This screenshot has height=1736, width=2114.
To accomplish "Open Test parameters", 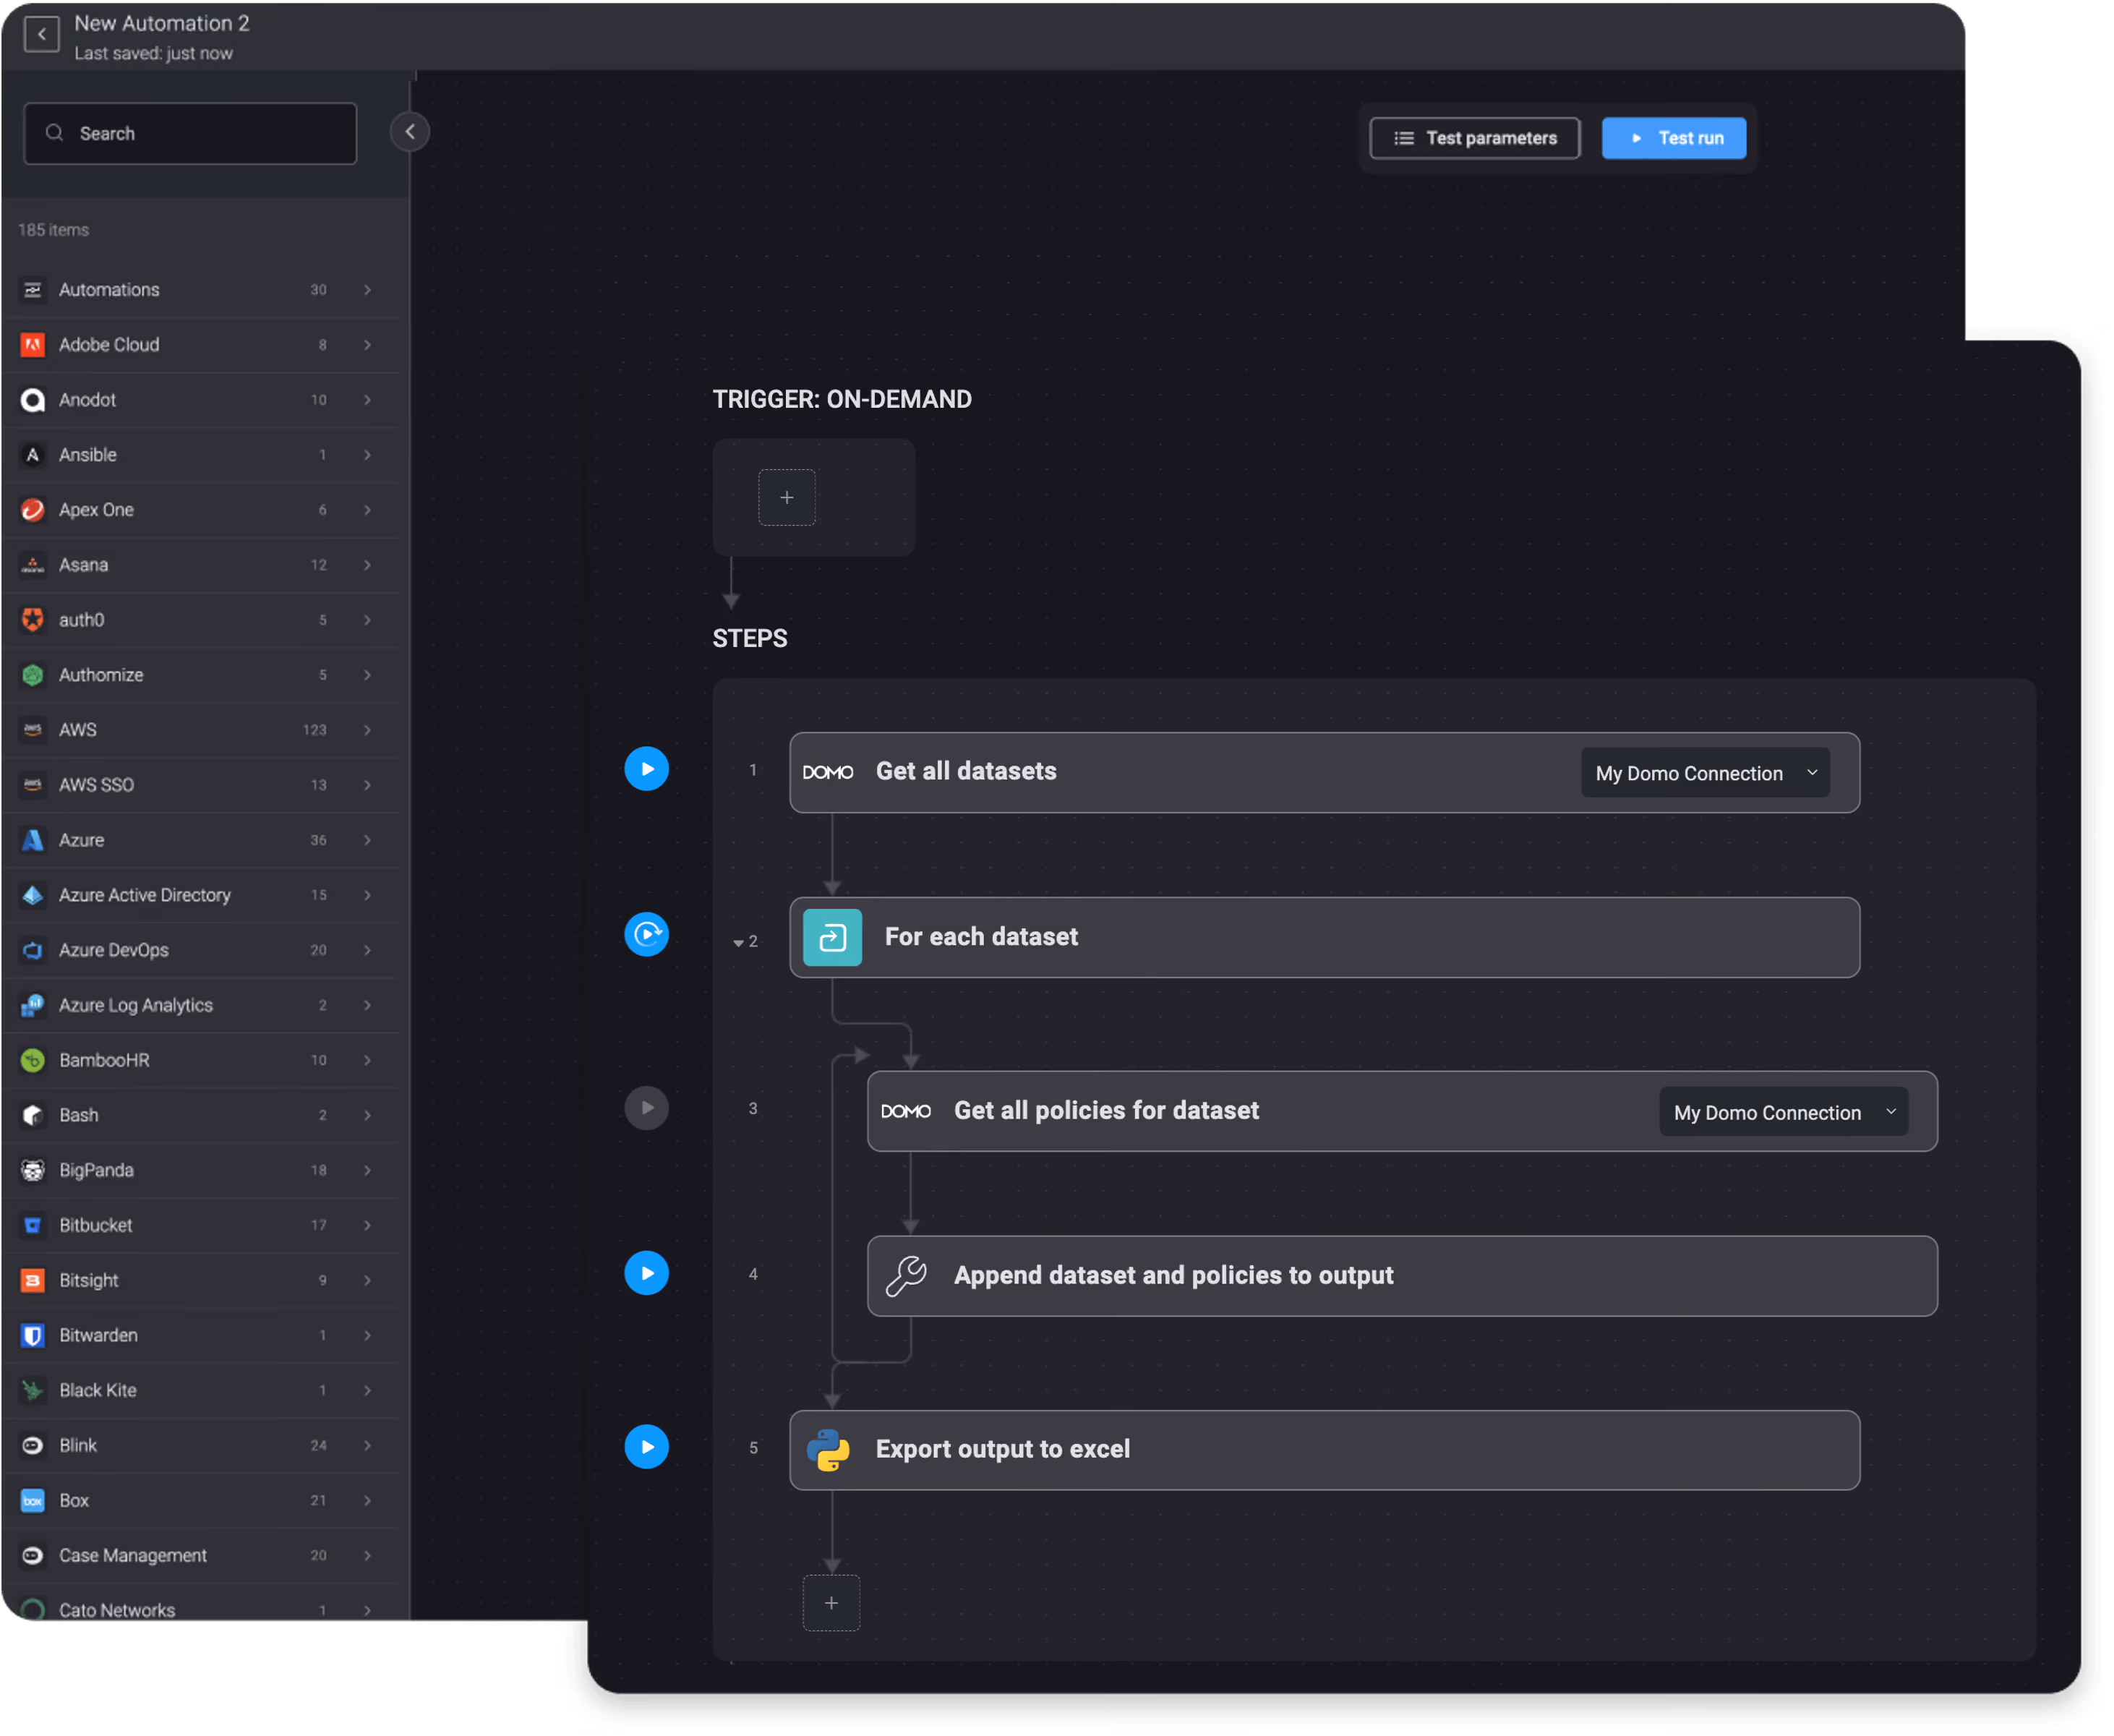I will 1475,138.
